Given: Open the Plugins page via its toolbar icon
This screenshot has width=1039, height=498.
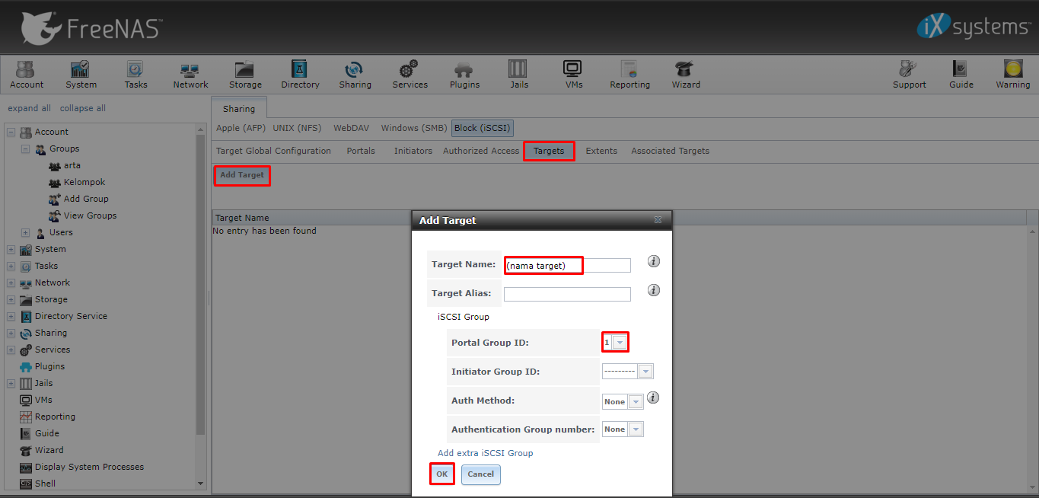Looking at the screenshot, I should pos(464,74).
